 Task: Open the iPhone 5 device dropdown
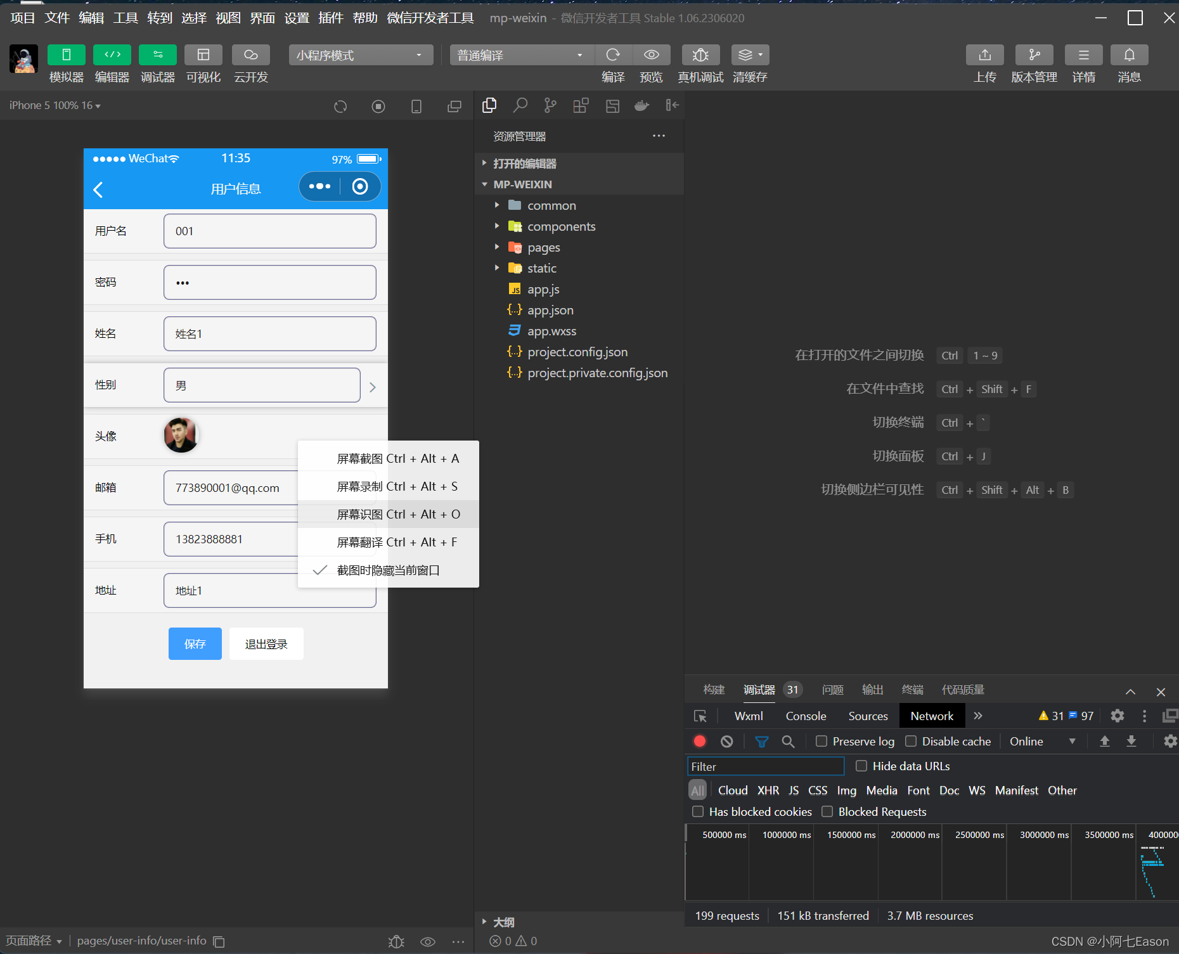[x=55, y=105]
